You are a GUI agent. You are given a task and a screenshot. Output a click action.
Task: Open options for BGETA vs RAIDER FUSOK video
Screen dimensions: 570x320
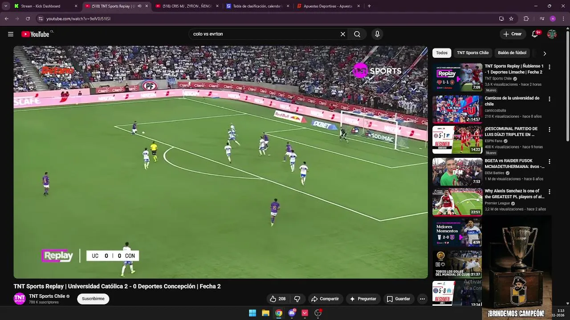(x=549, y=162)
